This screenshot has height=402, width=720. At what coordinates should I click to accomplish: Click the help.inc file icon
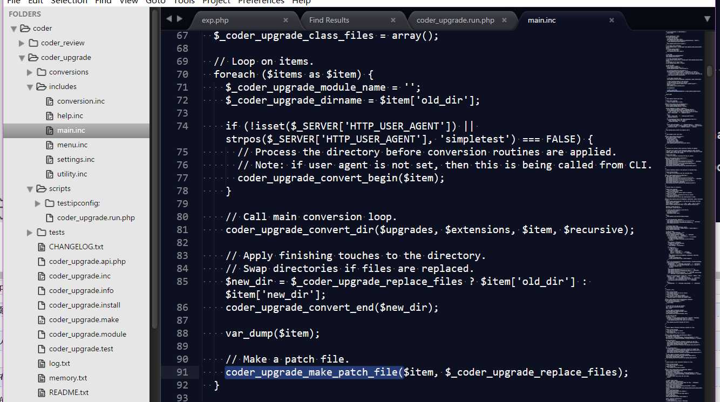50,115
